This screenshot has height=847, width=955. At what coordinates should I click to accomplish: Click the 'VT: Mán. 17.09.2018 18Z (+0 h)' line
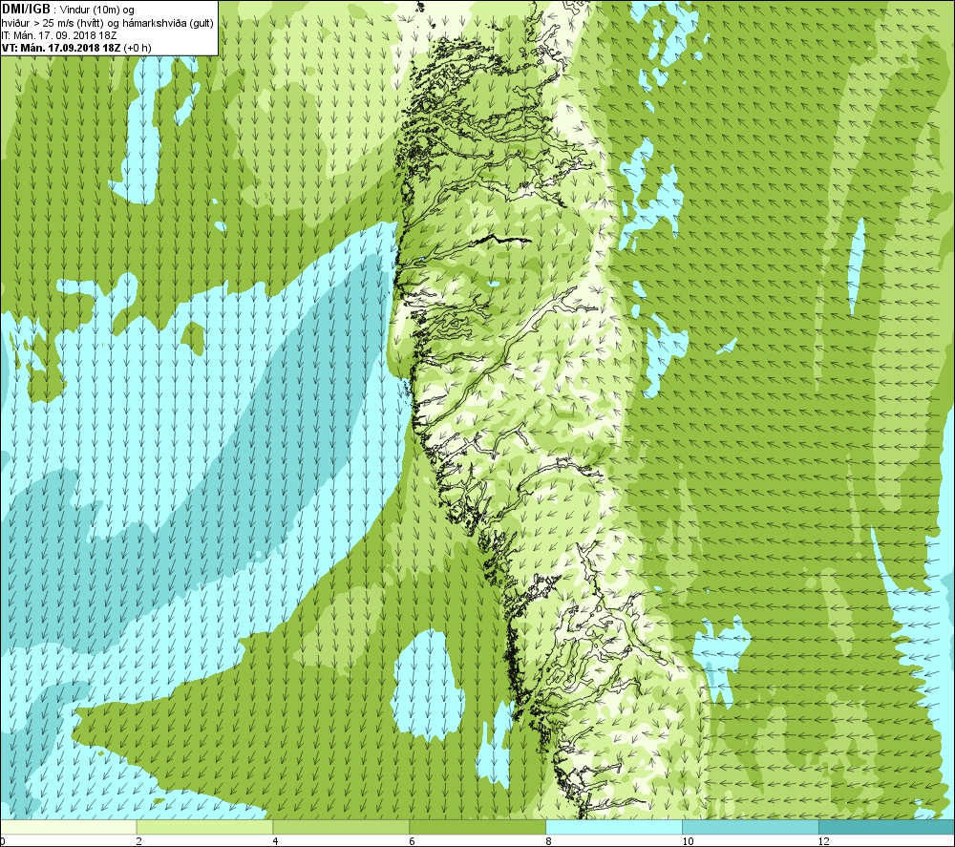click(76, 48)
